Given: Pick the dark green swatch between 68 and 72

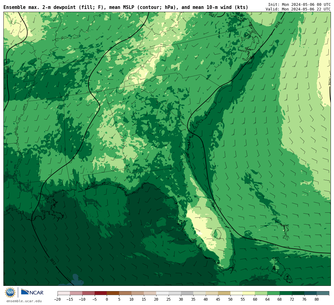Looking at the screenshot, I should click(286, 293).
